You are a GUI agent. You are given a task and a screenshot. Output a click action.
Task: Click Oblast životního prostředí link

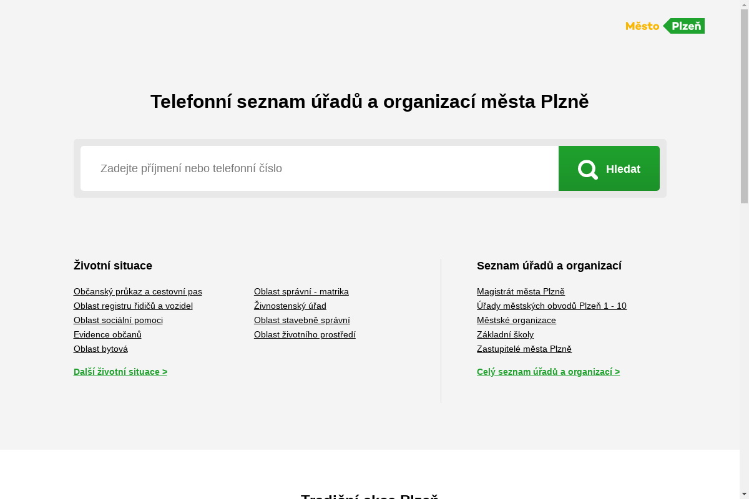[305, 334]
